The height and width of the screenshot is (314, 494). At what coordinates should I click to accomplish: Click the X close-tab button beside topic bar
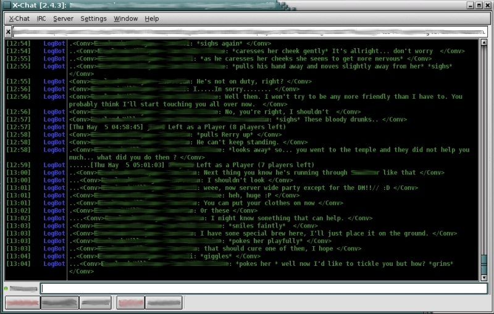coord(7,31)
